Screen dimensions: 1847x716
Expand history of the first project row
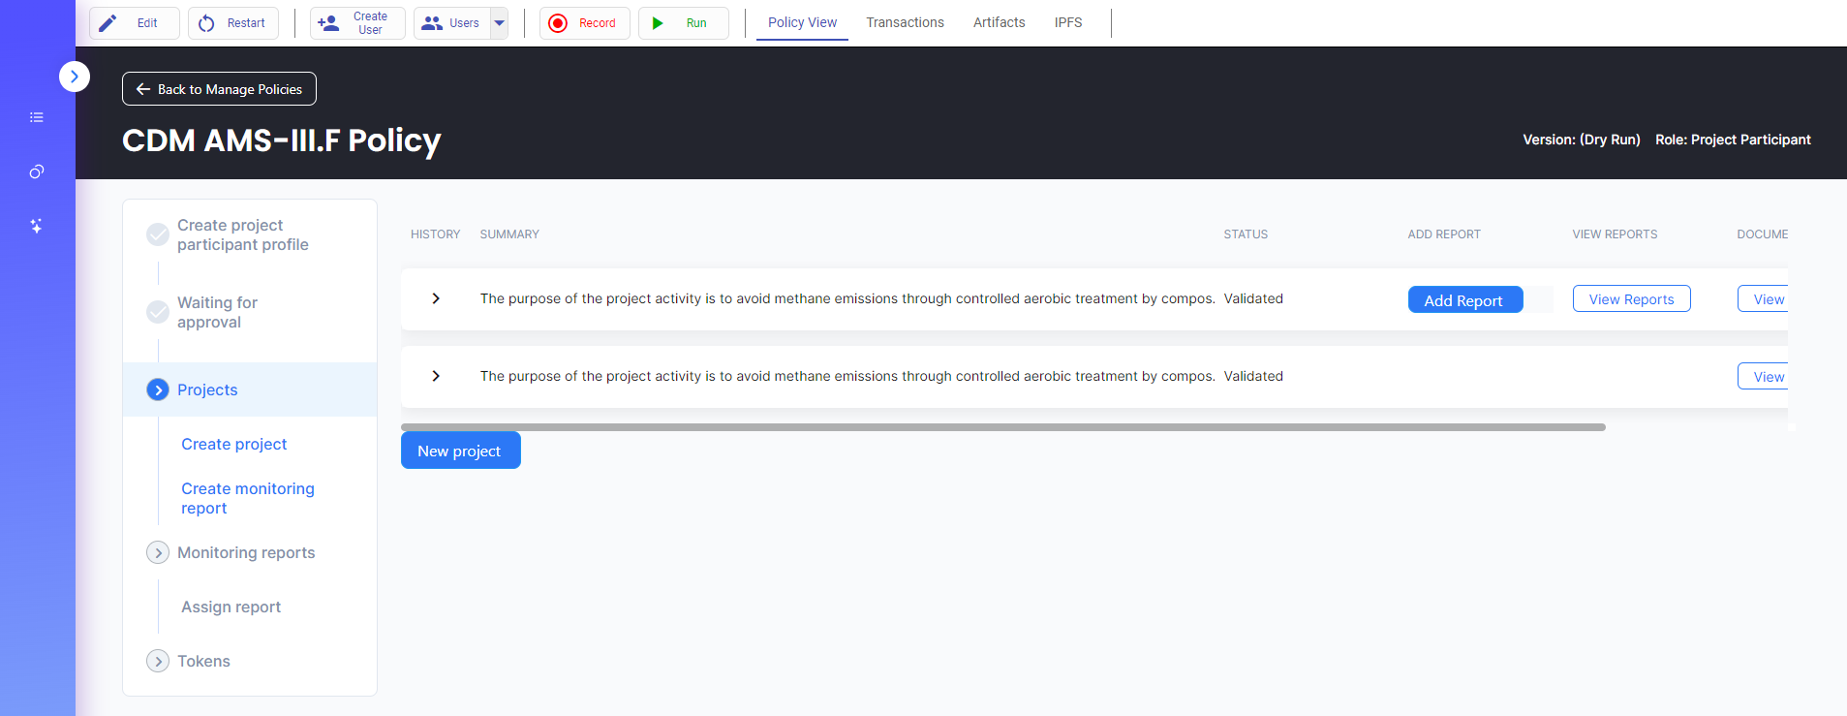coord(436,298)
